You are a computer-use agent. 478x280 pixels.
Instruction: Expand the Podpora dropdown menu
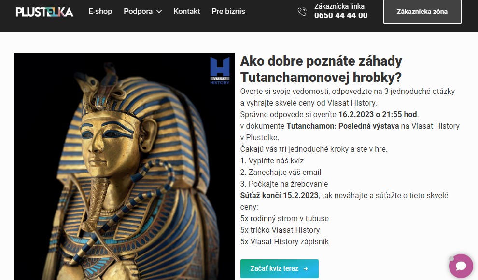click(x=142, y=11)
